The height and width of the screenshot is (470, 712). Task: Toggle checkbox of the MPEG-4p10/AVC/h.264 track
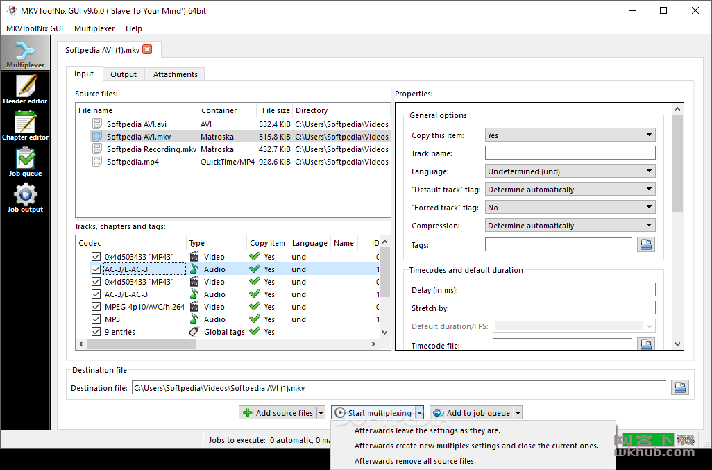point(96,307)
